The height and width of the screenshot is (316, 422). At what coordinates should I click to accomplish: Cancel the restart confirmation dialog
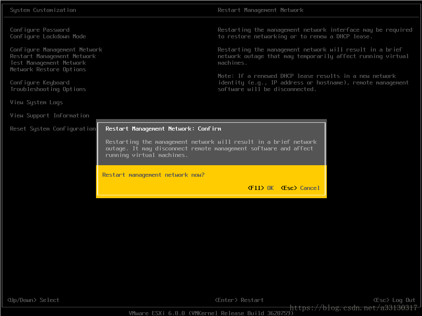click(300, 188)
